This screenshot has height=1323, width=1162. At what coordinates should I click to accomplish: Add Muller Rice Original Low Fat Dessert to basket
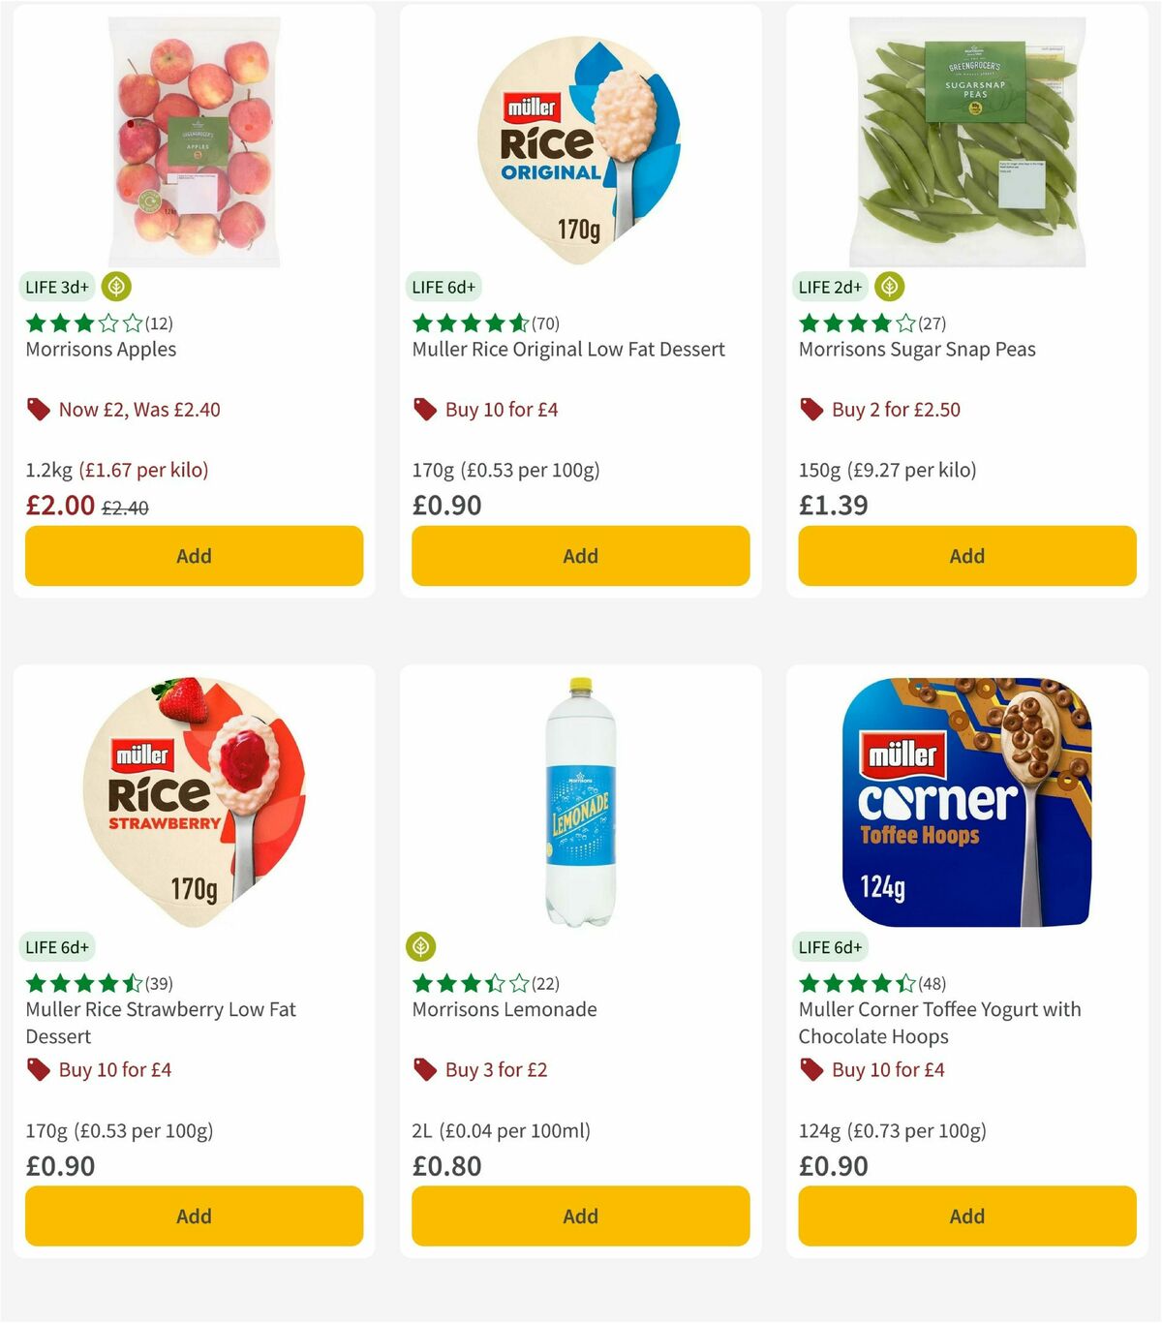point(579,556)
